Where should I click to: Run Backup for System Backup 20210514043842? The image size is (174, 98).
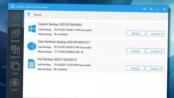(x=136, y=33)
